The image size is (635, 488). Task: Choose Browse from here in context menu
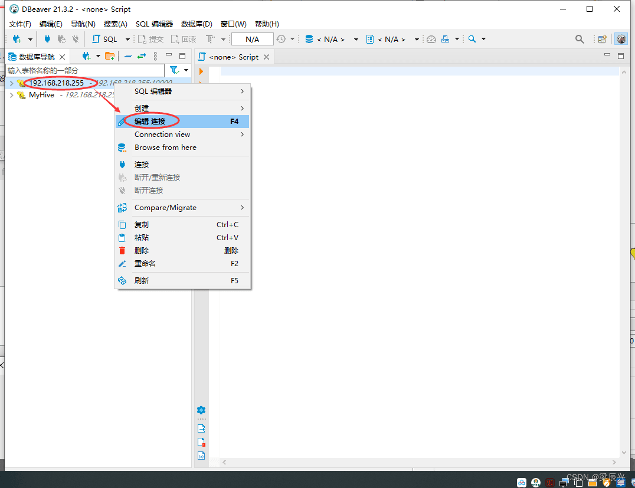pos(182,148)
